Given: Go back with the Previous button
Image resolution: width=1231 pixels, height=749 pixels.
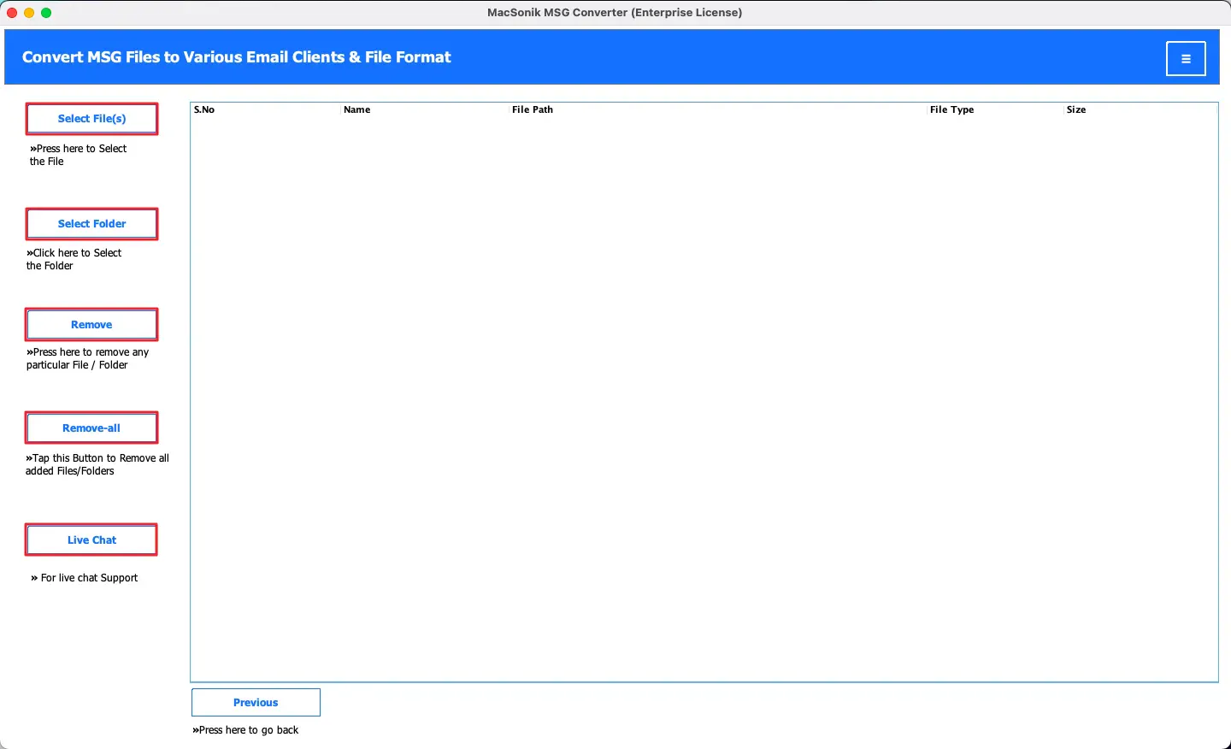Looking at the screenshot, I should tap(256, 703).
